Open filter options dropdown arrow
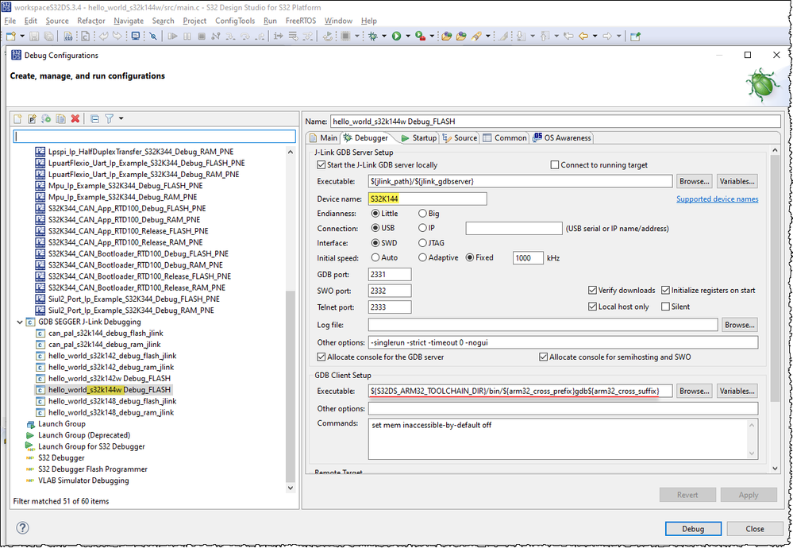Screen dimensions: 793x548 point(121,119)
